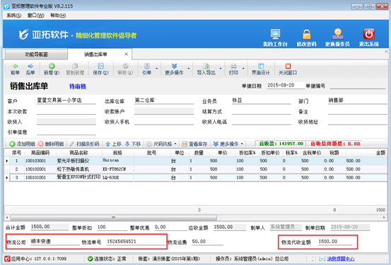
Task: Expand the toolbar 更多操作 dropdown arrow
Action: coord(189,69)
